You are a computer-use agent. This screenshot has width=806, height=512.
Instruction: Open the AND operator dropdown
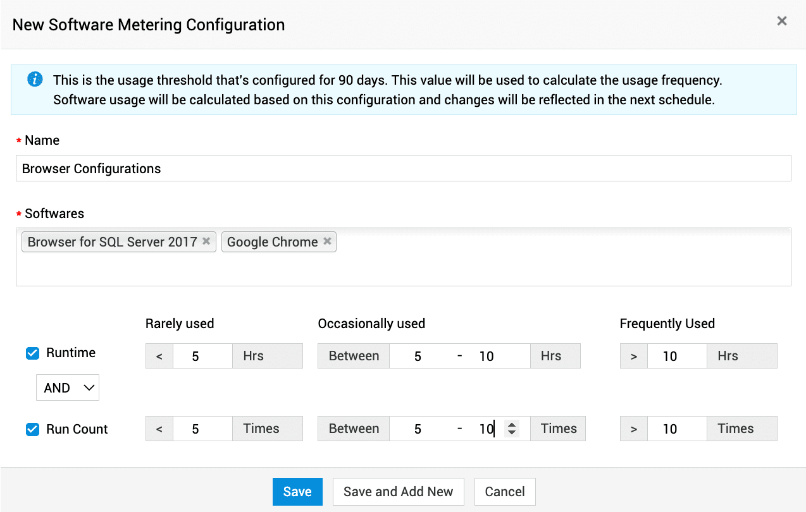tap(68, 388)
